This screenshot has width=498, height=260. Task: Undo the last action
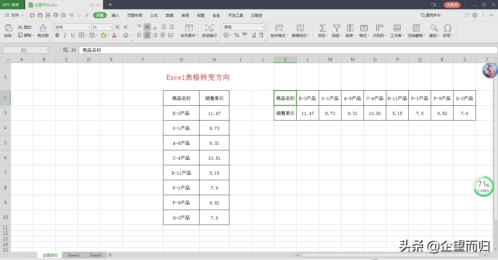pos(71,15)
